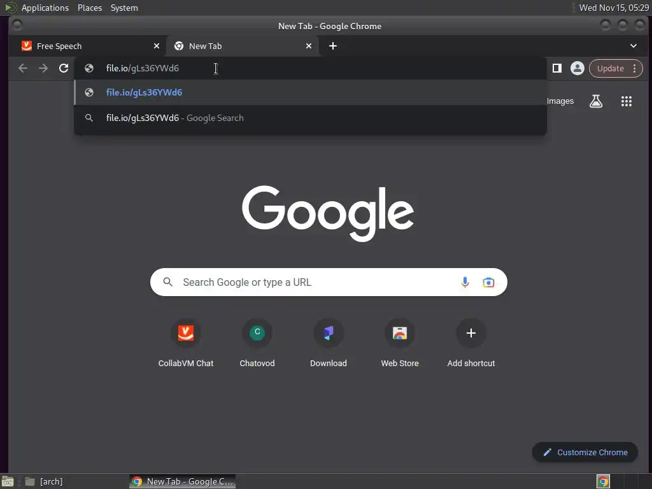Select the [arch] taskbar item

[x=44, y=481]
